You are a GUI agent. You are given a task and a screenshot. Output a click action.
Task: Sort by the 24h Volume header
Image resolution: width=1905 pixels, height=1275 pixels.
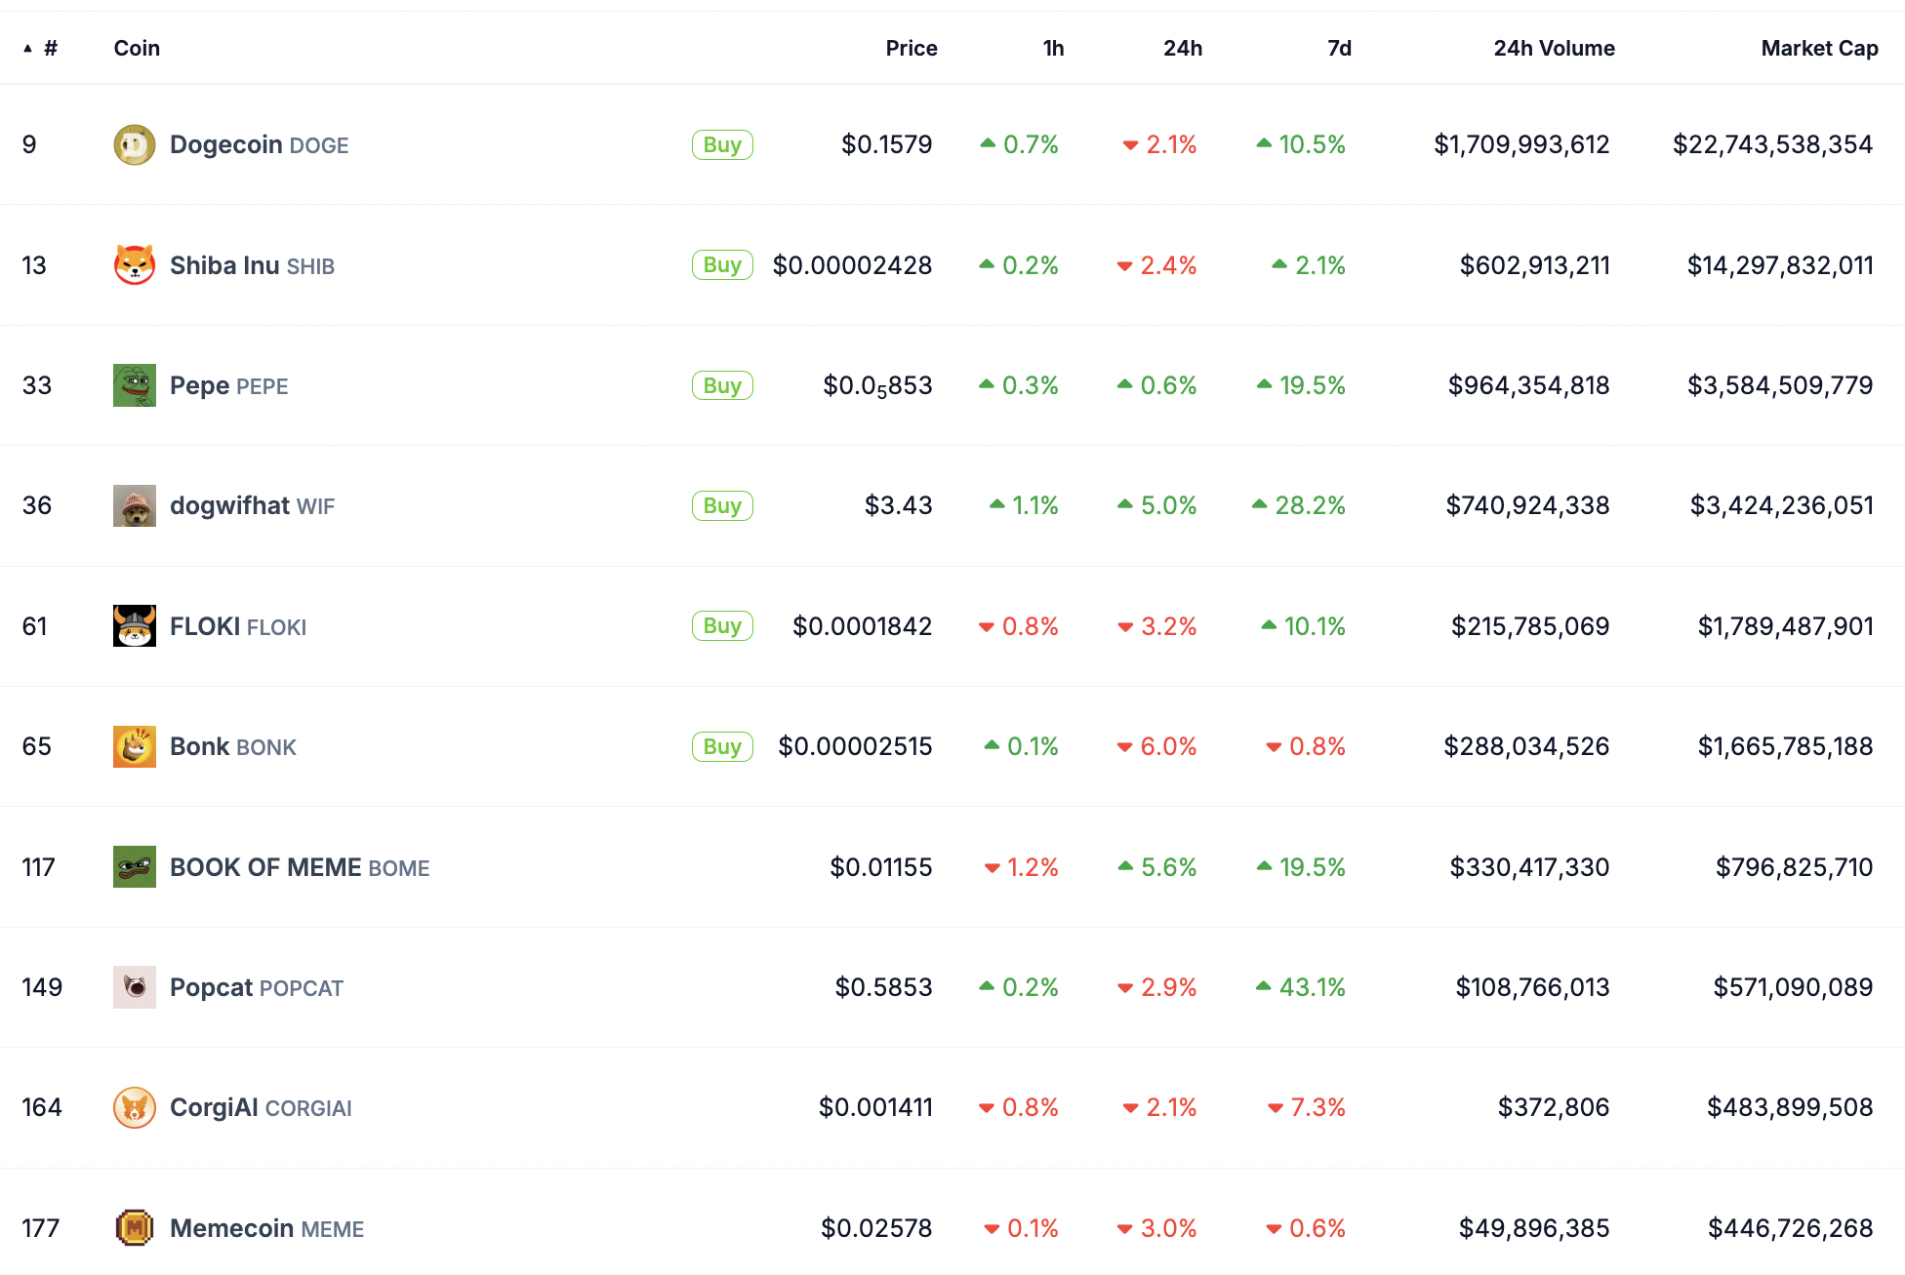tap(1554, 48)
